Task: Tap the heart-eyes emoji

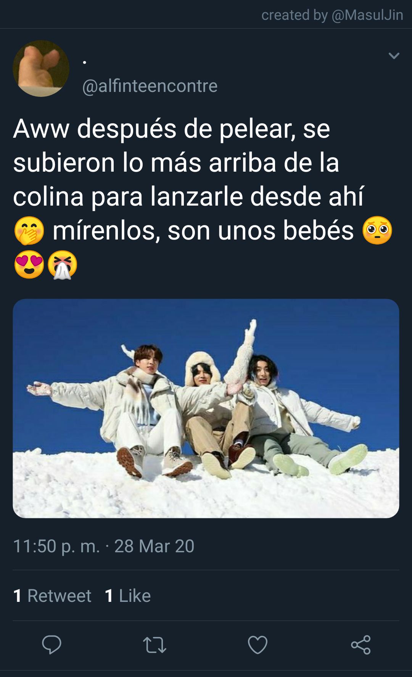Action: tap(29, 264)
